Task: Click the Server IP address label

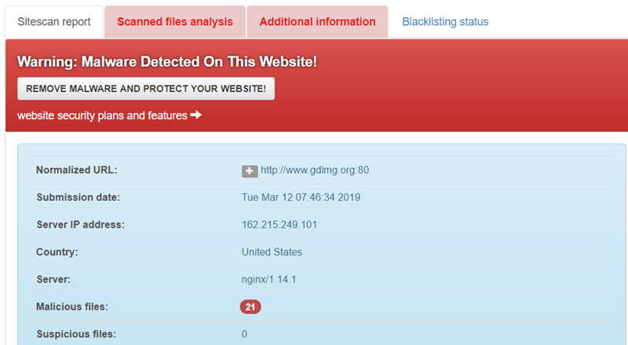Action: pyautogui.click(x=80, y=225)
